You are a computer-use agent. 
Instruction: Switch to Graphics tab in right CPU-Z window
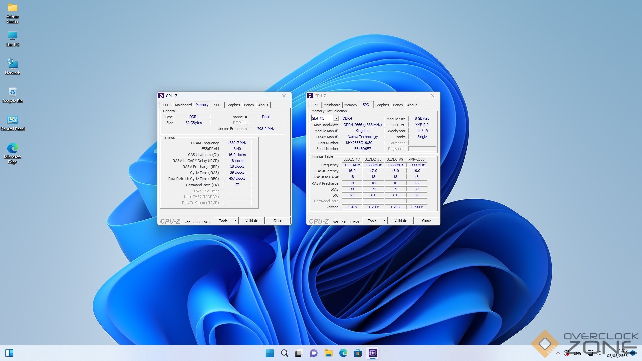coord(382,105)
